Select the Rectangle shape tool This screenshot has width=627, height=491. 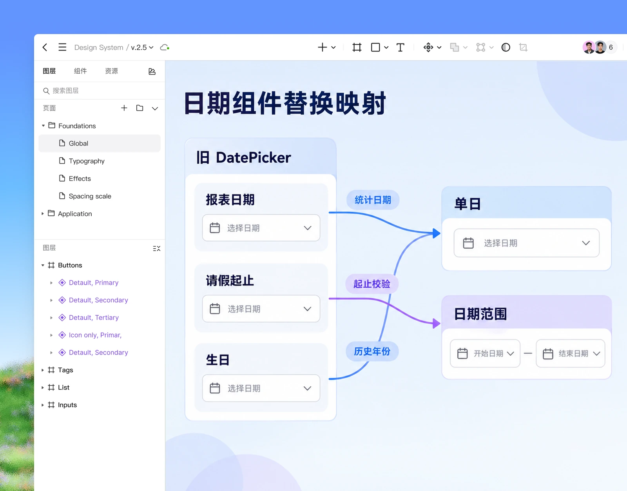click(x=375, y=47)
